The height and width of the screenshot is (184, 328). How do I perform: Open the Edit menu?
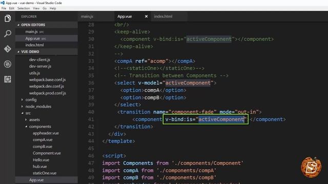pos(11,8)
